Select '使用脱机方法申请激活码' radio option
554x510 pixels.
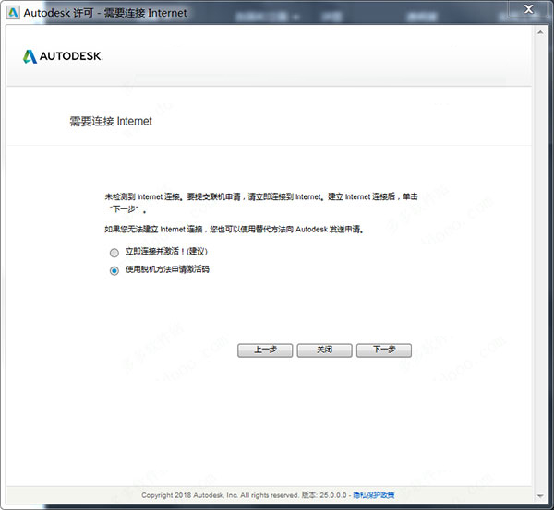114,271
